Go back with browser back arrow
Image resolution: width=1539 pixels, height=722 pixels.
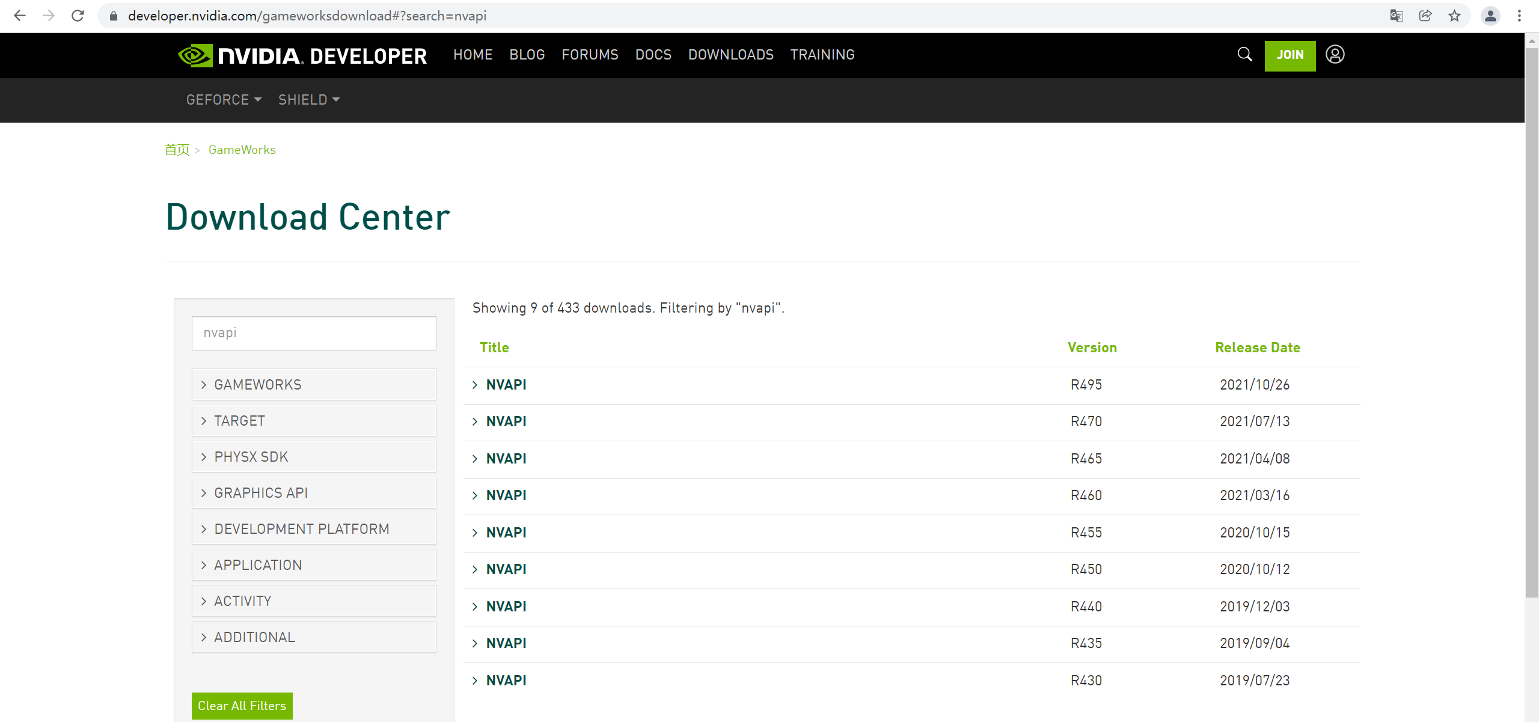tap(20, 16)
